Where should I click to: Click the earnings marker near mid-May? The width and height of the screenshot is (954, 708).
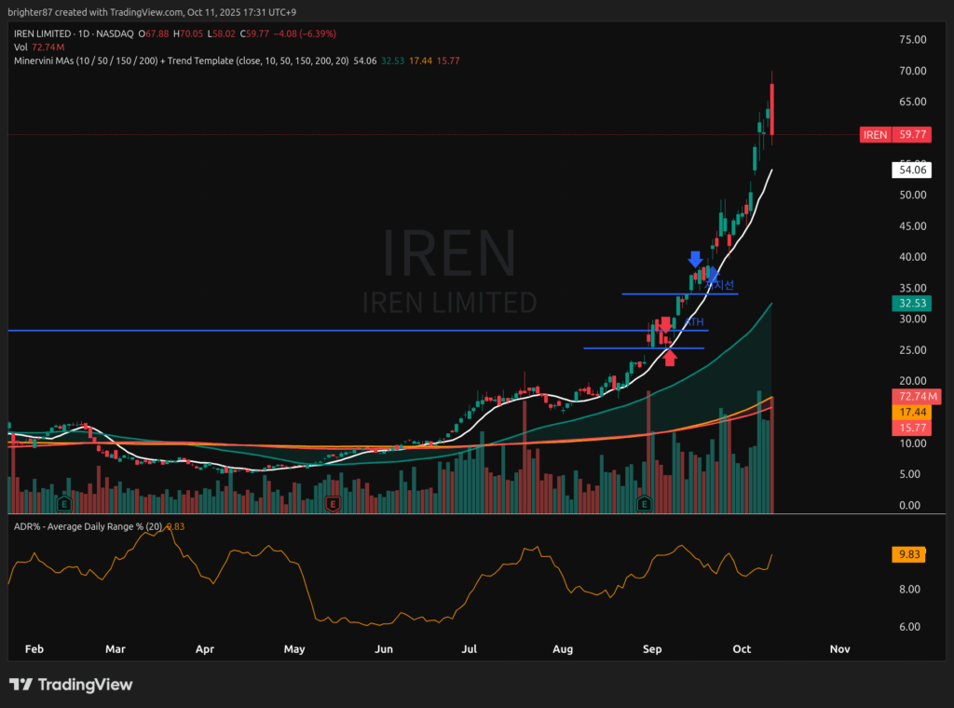[x=333, y=504]
